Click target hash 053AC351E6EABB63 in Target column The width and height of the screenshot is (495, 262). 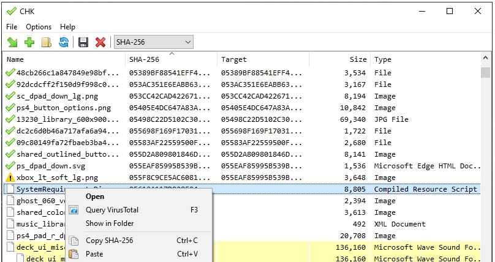click(x=261, y=84)
